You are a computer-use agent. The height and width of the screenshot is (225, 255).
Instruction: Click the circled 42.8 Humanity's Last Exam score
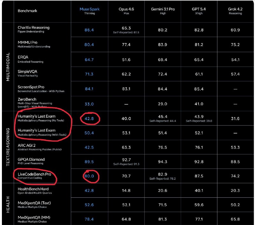point(89,118)
